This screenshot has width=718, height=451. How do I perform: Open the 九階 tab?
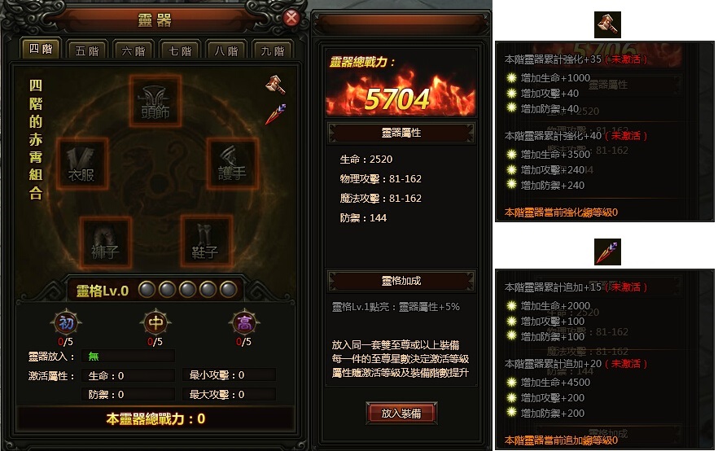coord(273,50)
